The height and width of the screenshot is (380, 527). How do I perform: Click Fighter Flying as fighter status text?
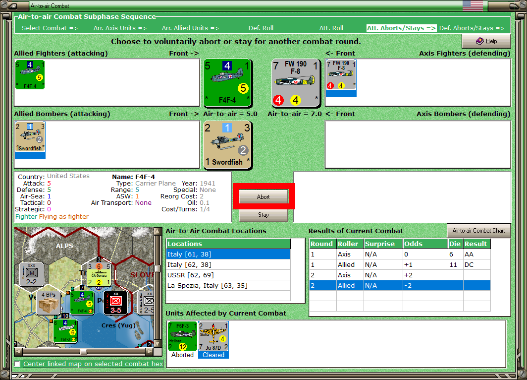tap(52, 216)
